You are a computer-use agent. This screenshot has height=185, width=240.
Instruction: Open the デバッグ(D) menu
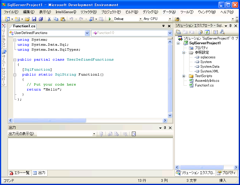(x=150, y=12)
